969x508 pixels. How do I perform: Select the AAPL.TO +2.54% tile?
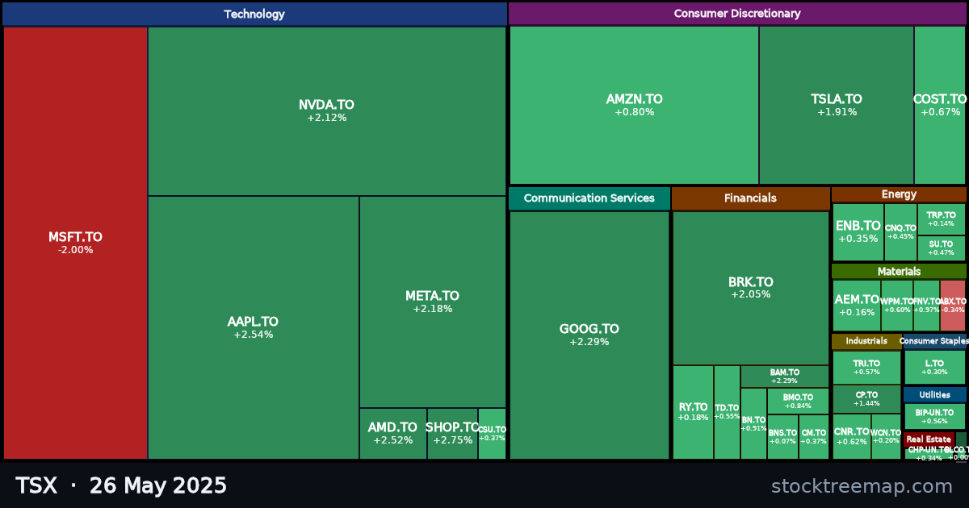[x=254, y=327]
